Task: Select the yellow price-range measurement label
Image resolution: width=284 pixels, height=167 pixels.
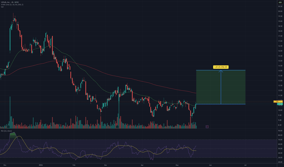Action: pos(221,67)
